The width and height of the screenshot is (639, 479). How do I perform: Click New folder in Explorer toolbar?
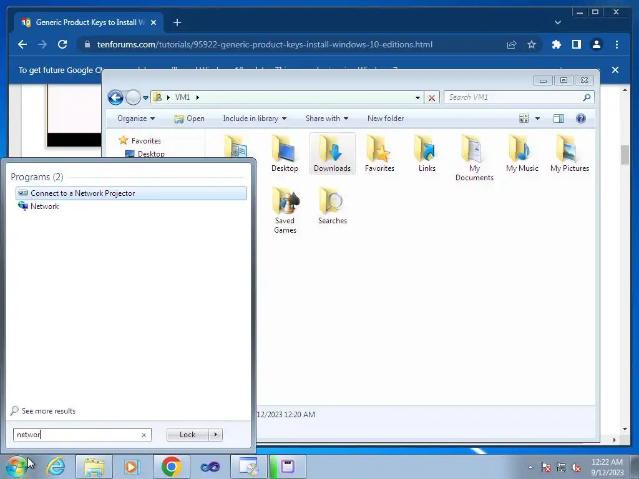pos(386,119)
